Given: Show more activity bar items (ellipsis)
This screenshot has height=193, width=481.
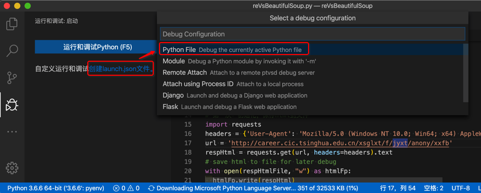Looking at the screenshot, I should click(x=12, y=132).
